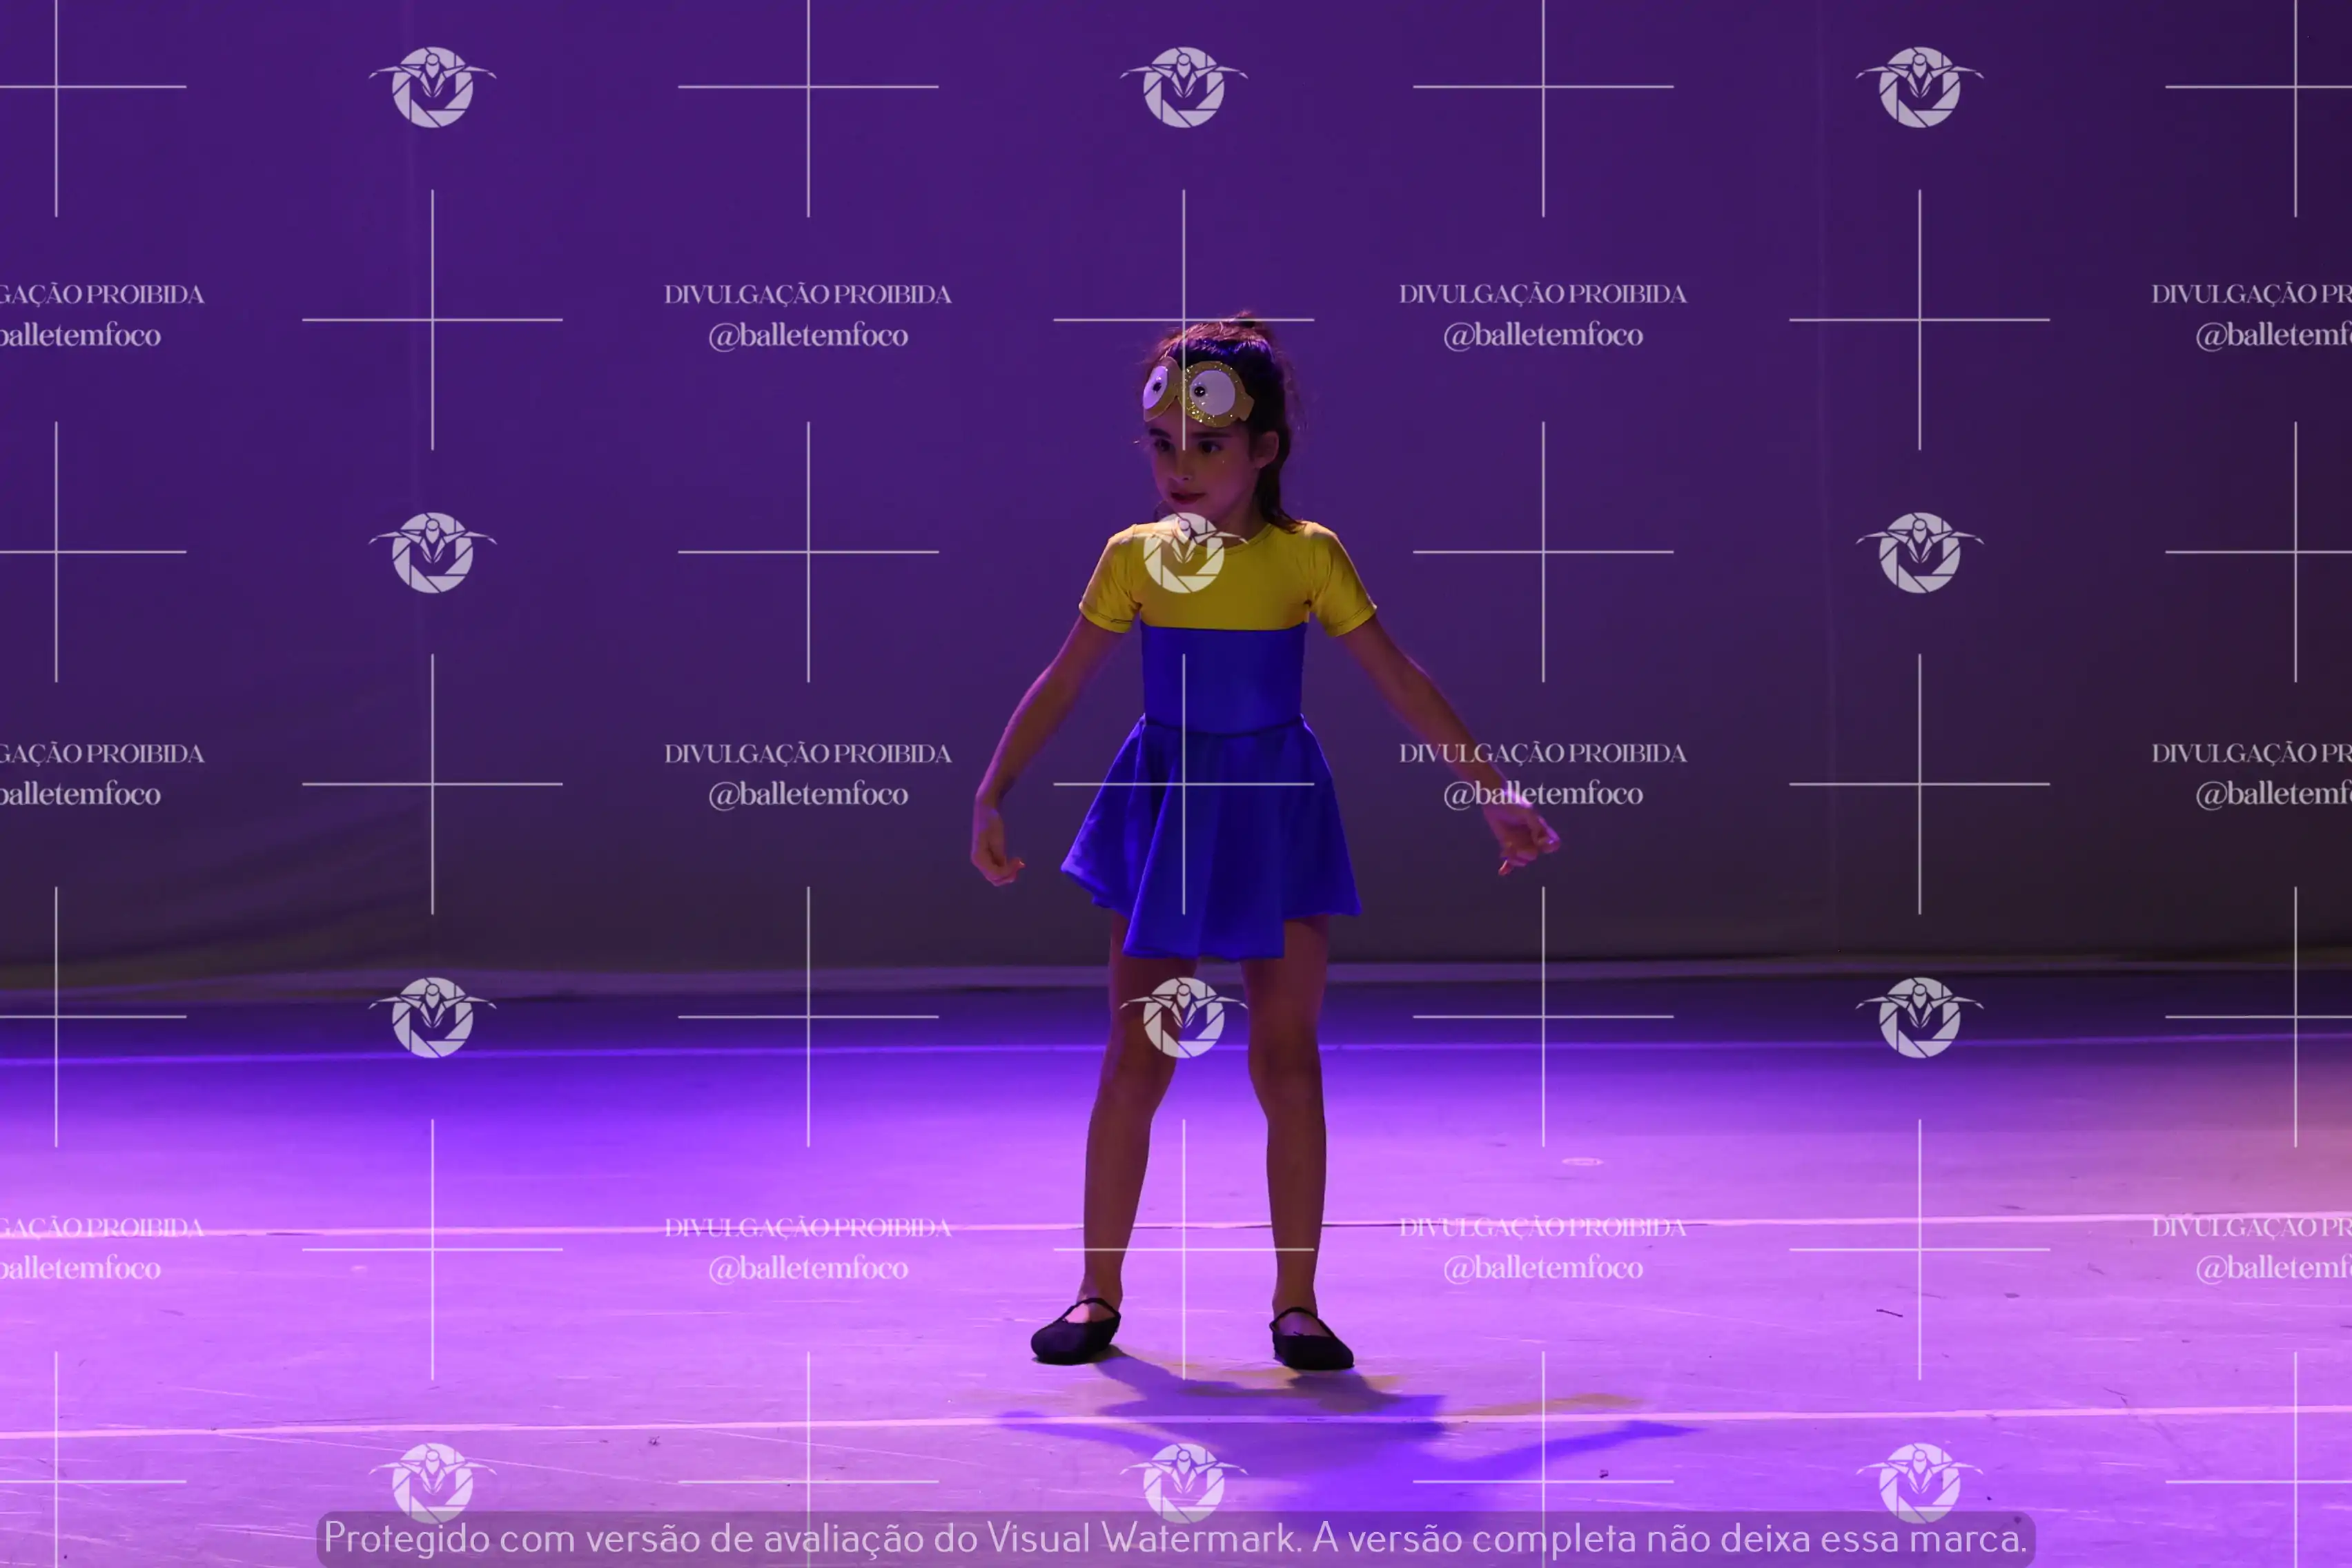This screenshot has width=2352, height=1568.
Task: Click the word 'Protegido' in the bottom banner
Action: tap(406, 1538)
